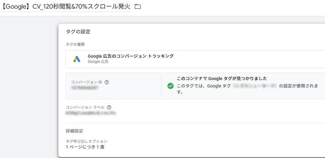Click the Google 広告 subtitle text
This screenshot has height=158, width=325.
coord(98,62)
